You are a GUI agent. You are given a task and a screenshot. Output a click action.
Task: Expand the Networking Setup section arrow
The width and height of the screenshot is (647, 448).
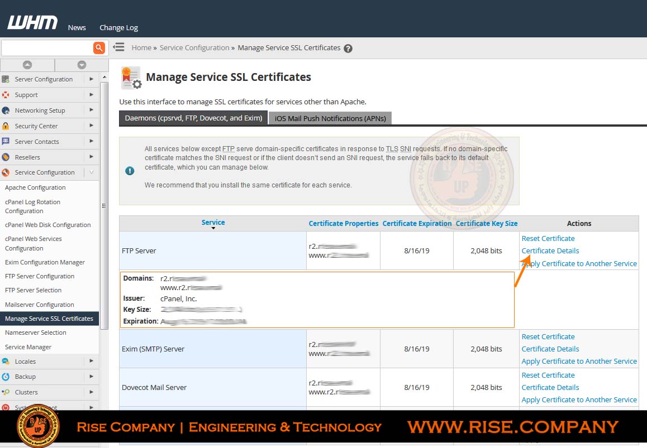91,110
